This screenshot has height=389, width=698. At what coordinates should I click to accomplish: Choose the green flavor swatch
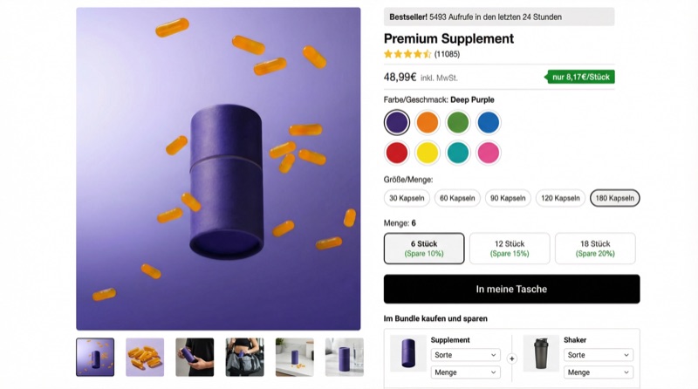click(458, 122)
